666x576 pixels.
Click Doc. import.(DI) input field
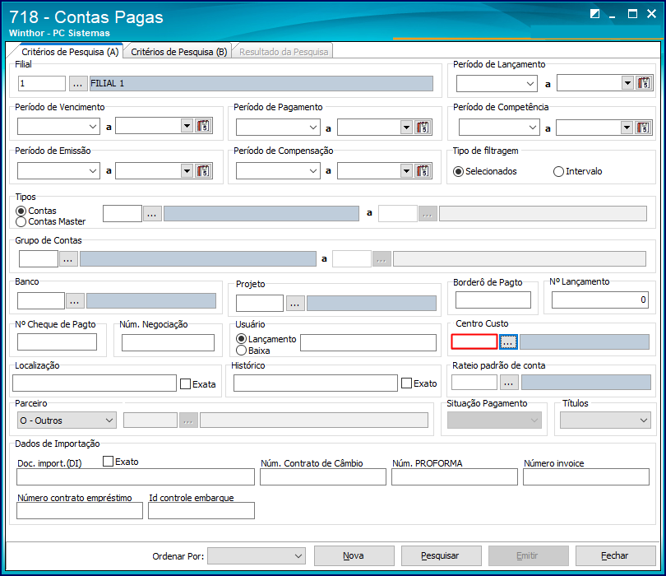[x=136, y=477]
